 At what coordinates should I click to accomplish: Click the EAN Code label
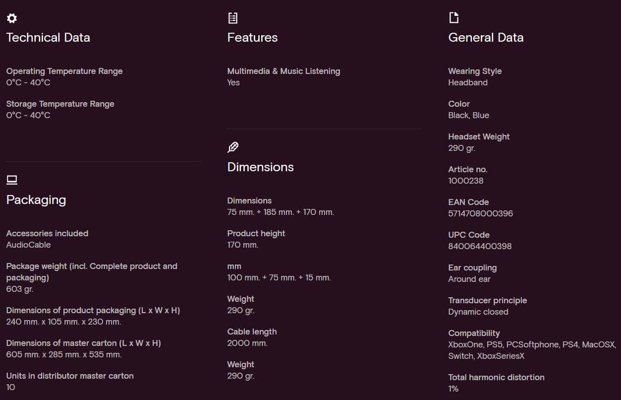click(x=468, y=202)
